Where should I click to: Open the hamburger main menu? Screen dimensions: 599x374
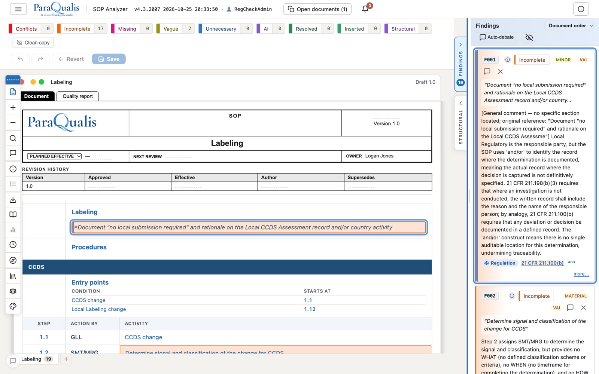pos(18,9)
